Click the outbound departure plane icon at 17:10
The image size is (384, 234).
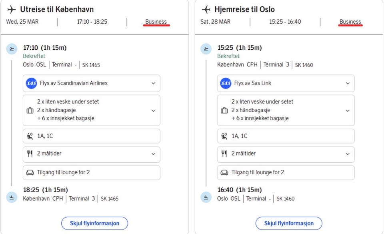pyautogui.click(x=12, y=49)
